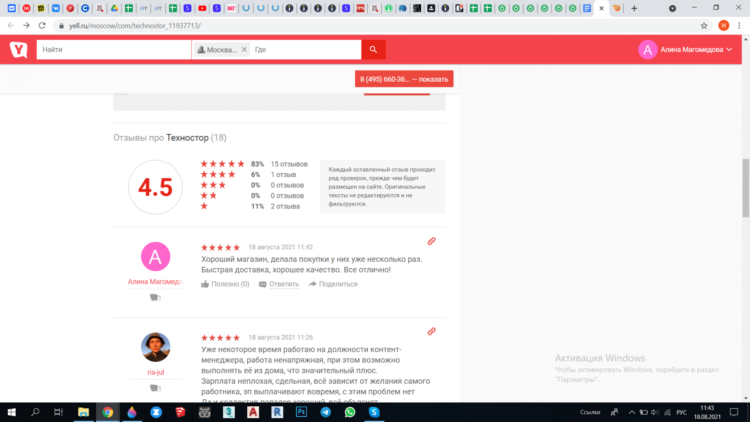Go back with the browser back arrow
Screen dimensions: 750x422
(x=11, y=26)
